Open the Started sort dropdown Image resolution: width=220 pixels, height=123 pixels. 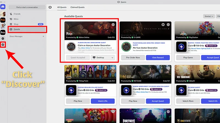point(209,16)
